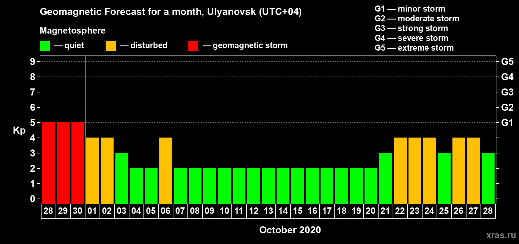Click the orange bar for October 24
The height and width of the screenshot is (244, 519).
430,170
